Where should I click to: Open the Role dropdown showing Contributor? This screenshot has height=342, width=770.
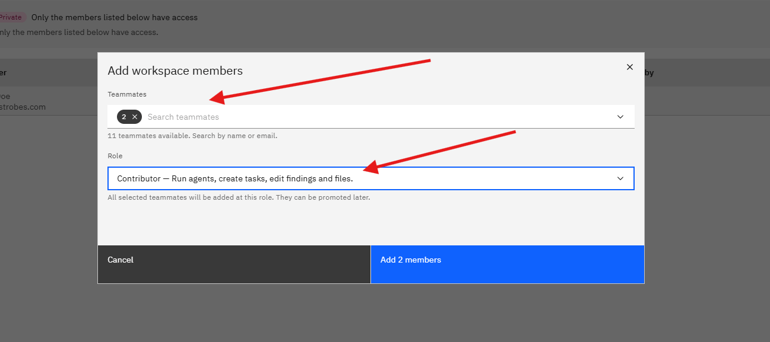click(x=371, y=178)
